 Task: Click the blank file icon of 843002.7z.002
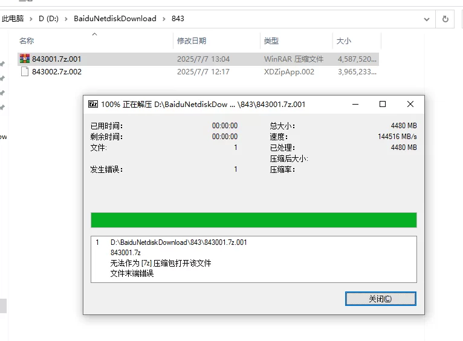click(25, 71)
